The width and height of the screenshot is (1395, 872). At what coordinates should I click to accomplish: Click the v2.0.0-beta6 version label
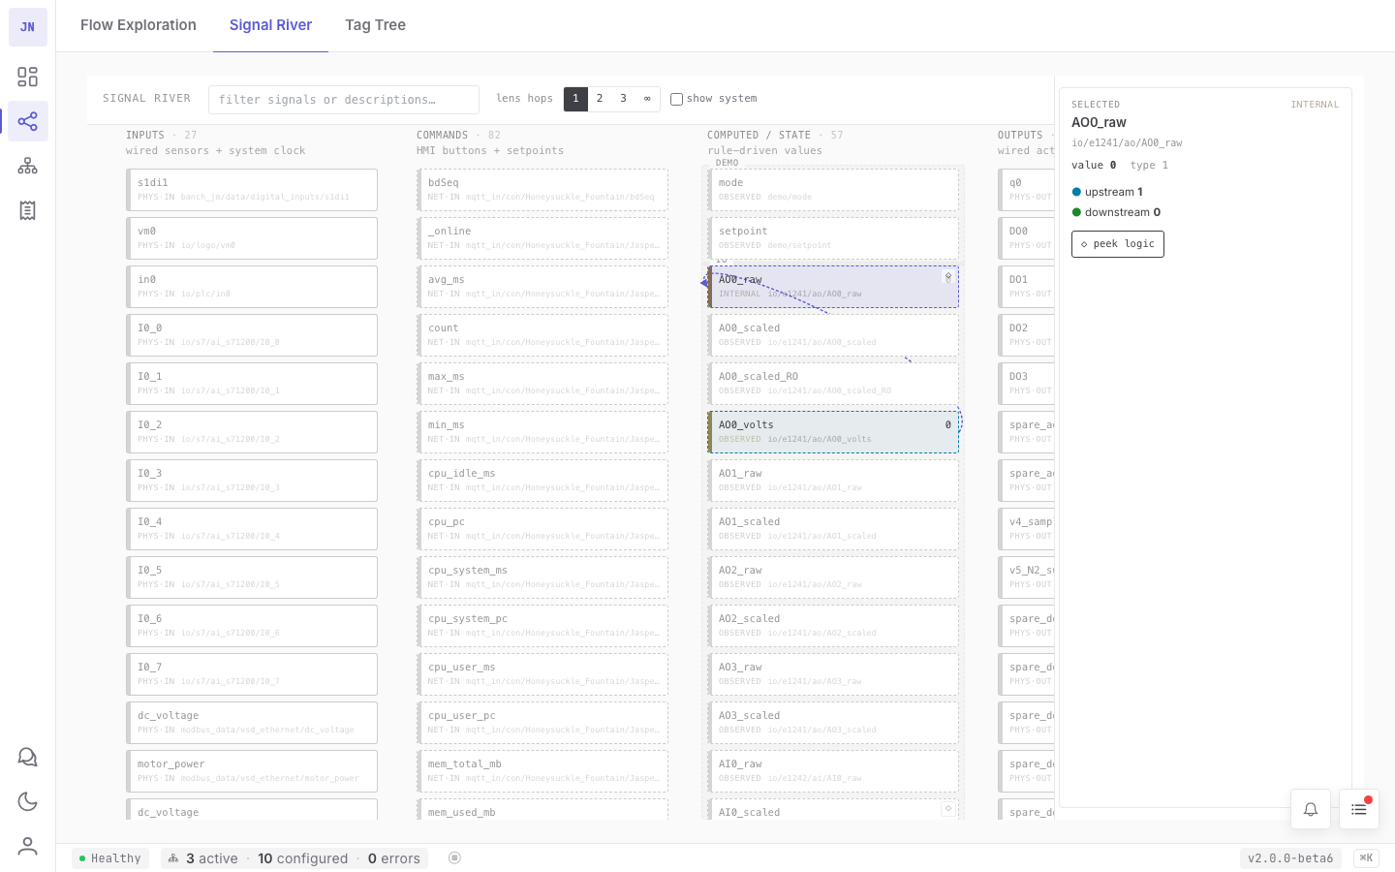pyautogui.click(x=1290, y=858)
